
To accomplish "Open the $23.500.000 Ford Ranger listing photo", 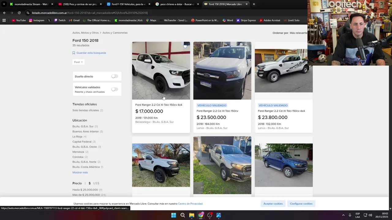I will (x=222, y=71).
